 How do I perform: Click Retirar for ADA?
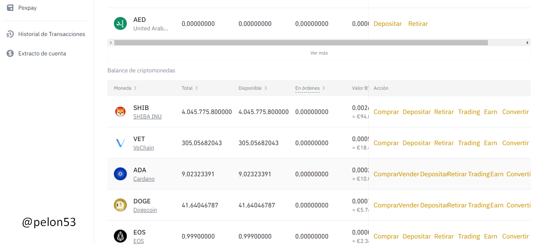coord(457,174)
